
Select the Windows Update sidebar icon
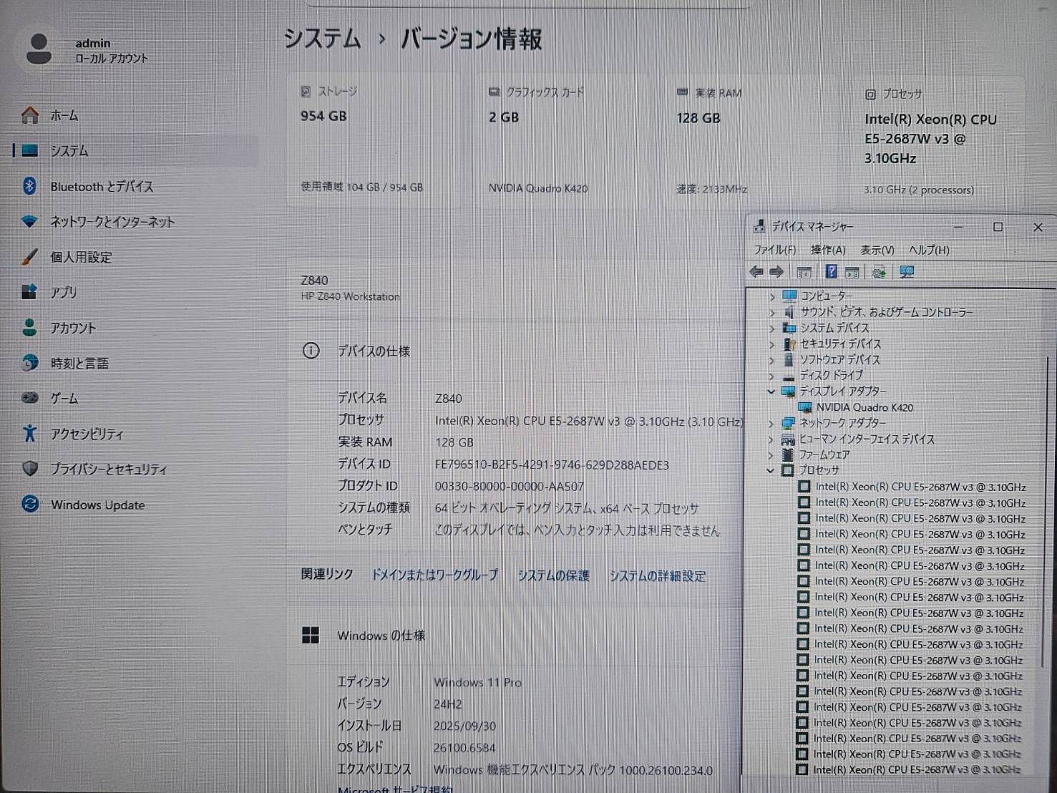(x=29, y=505)
